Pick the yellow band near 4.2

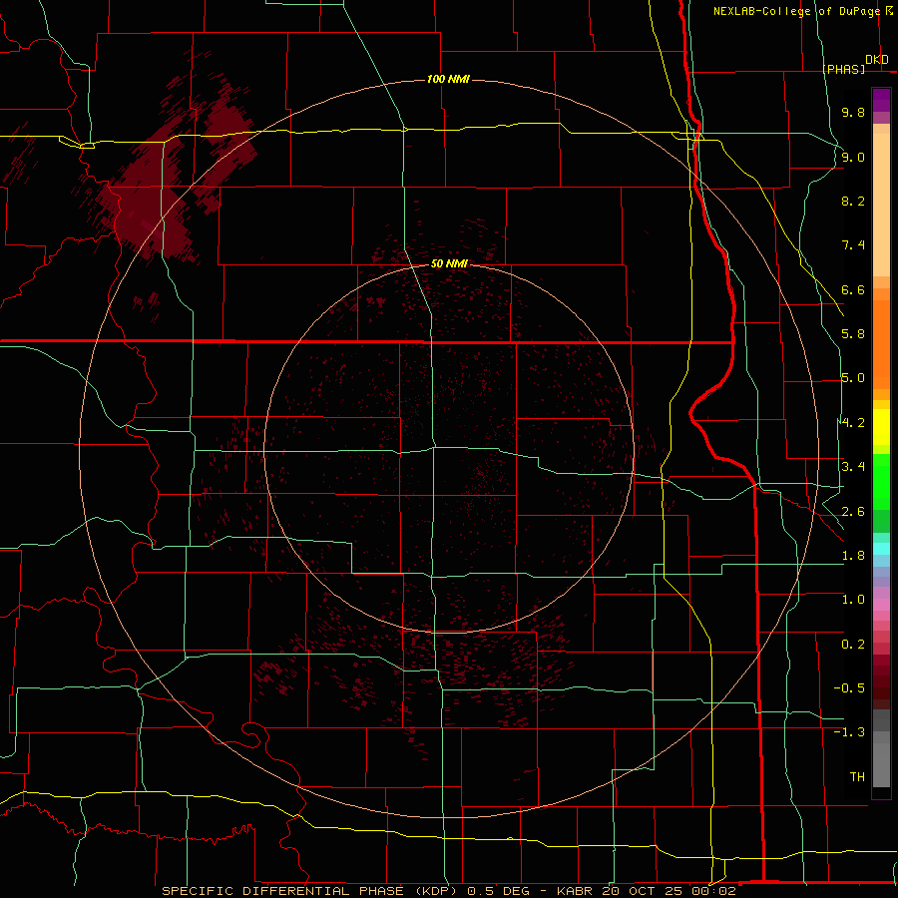881,426
